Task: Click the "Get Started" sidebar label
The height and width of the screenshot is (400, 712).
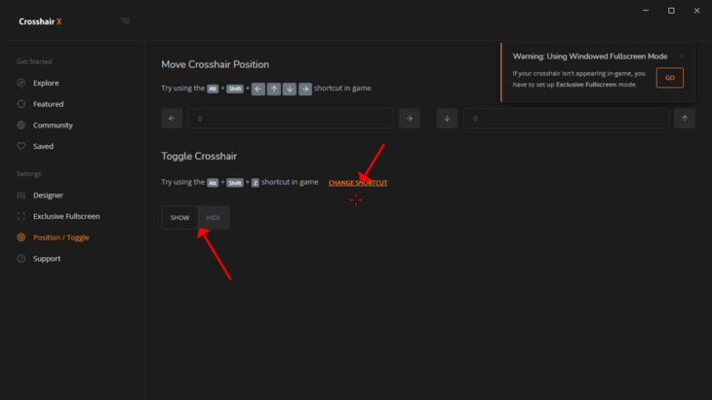Action: tap(34, 61)
